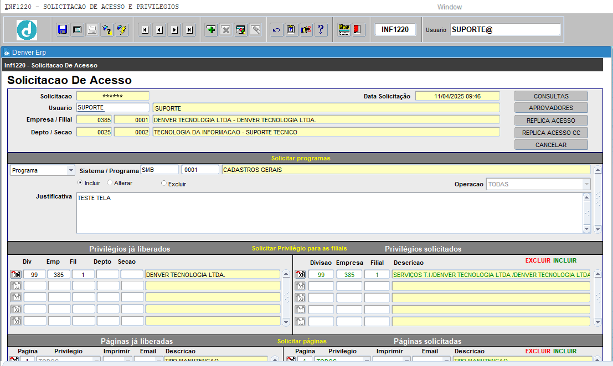Click the printer icon in toolbar
The height and width of the screenshot is (366, 613).
pos(92,30)
